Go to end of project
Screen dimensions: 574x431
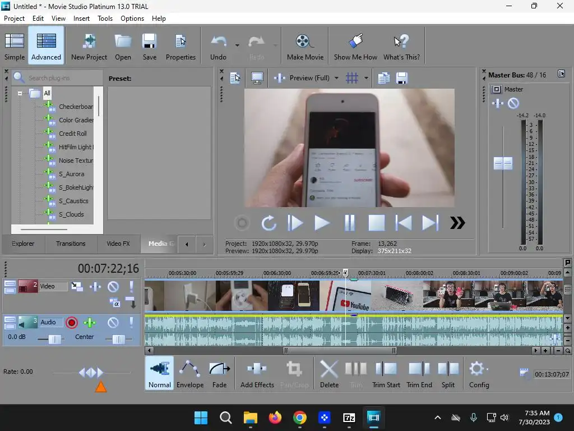click(x=430, y=223)
